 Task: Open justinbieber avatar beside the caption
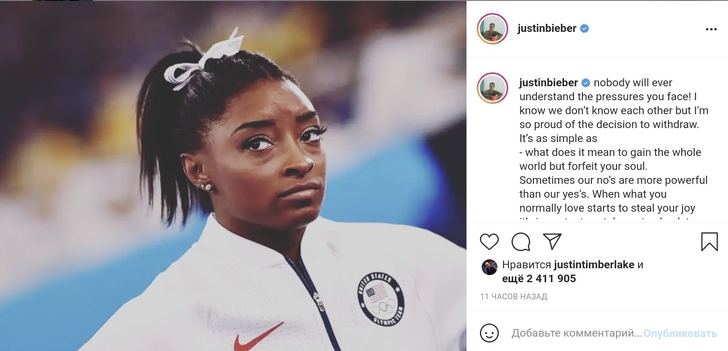pos(493,88)
